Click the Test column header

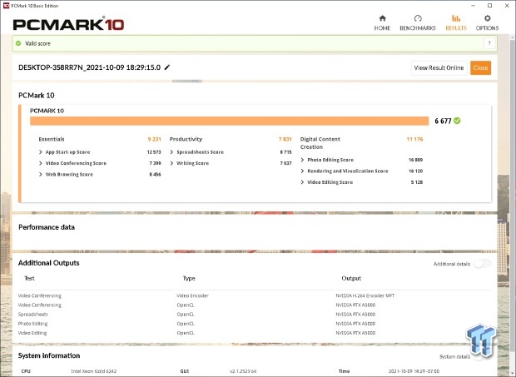coord(29,278)
